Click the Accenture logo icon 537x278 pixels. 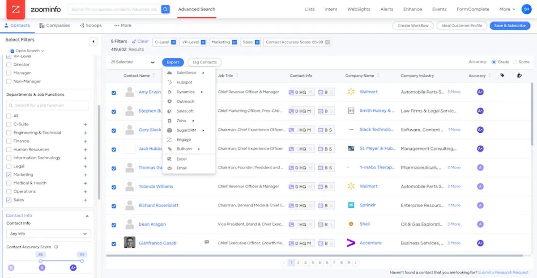(351, 243)
